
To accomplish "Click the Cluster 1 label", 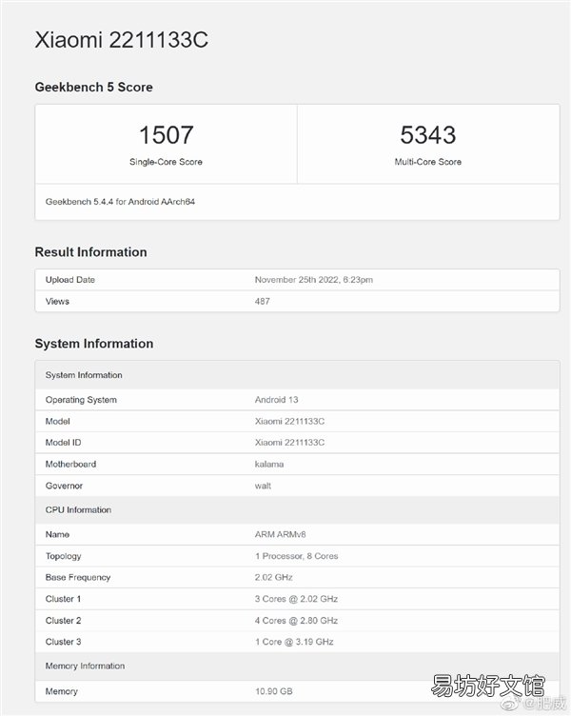I will 63,599.
